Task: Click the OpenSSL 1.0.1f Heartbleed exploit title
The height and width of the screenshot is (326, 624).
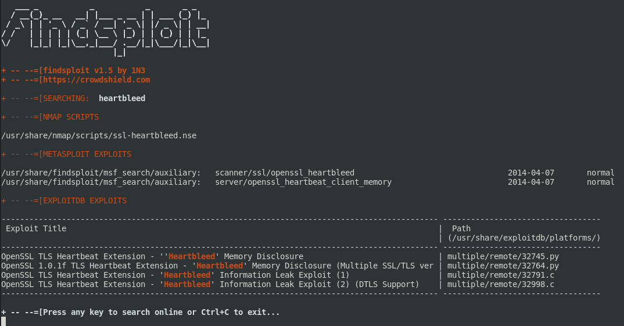Action: (217, 266)
